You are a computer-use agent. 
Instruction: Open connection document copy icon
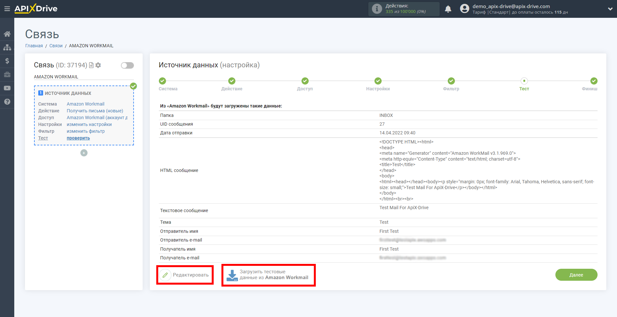91,65
